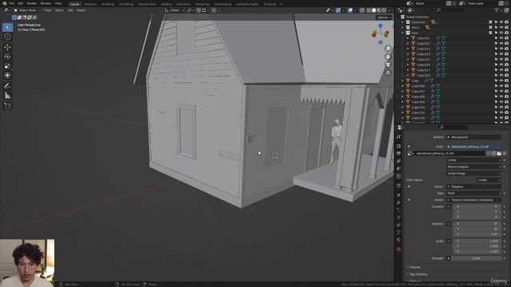Expand the Porch collection
This screenshot has height=287, width=511.
point(402,28)
